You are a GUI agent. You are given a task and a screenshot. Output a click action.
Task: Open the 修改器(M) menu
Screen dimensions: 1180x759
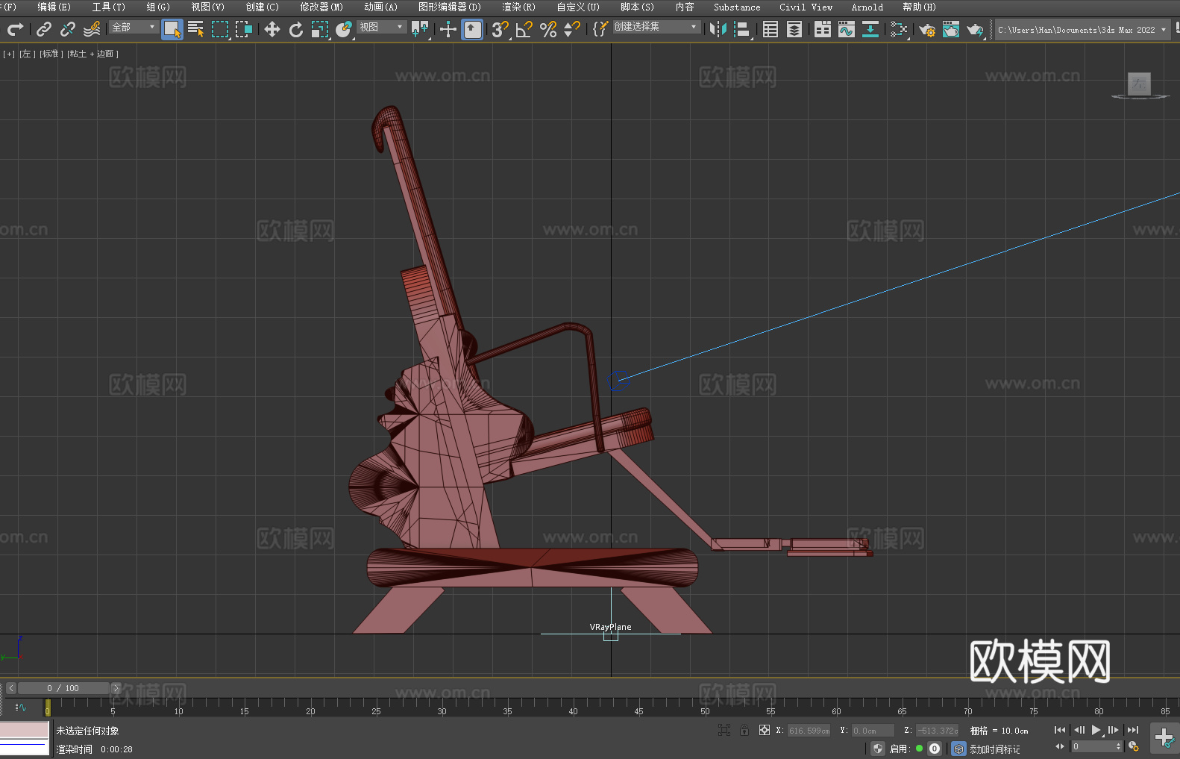(321, 7)
